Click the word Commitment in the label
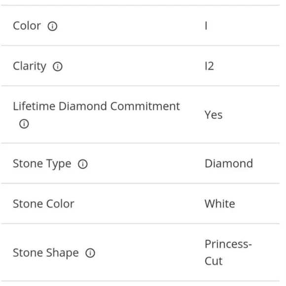 point(145,106)
